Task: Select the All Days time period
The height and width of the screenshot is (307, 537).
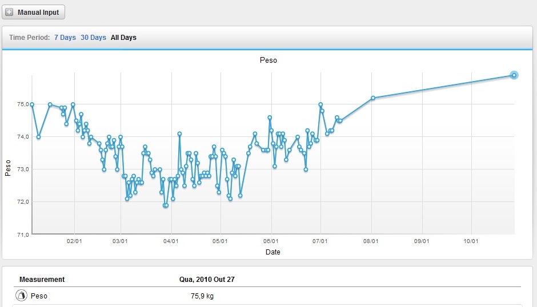Action: pyautogui.click(x=123, y=38)
